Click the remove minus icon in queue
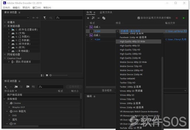 point(98,18)
